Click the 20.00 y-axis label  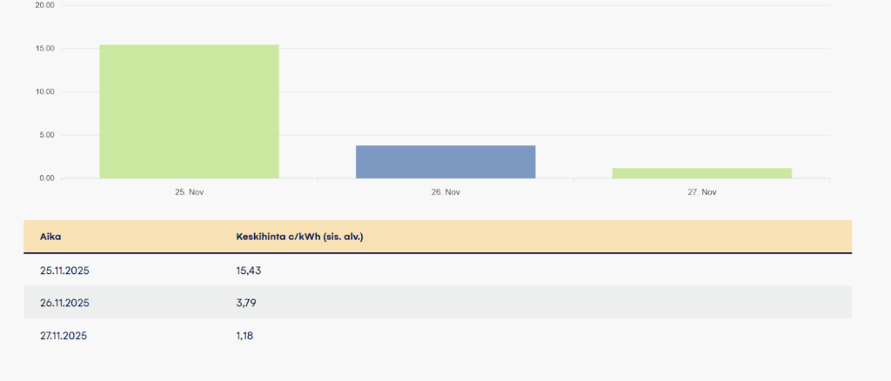tap(44, 5)
